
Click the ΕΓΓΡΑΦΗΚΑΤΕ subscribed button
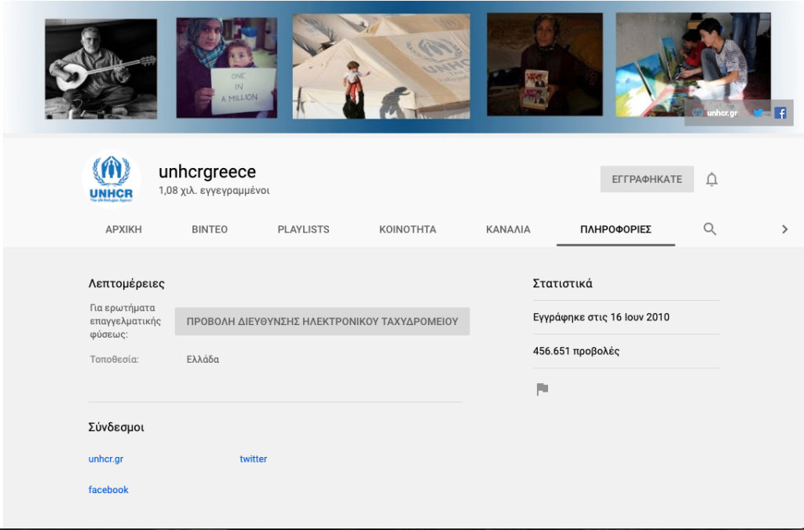click(x=647, y=179)
